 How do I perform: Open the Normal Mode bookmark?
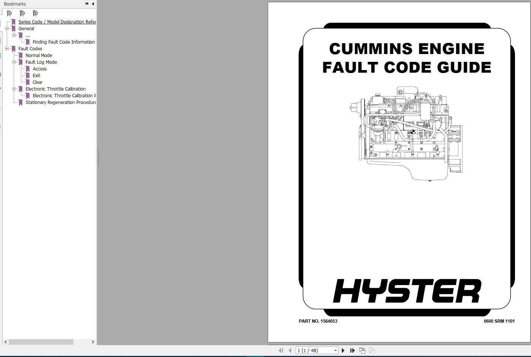[39, 55]
